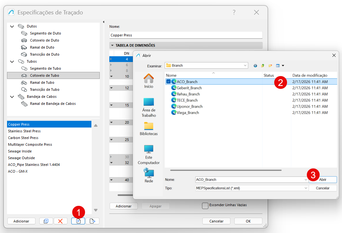Uncheck the ACO_Branch file checkbox
This screenshot has width=342, height=233.
point(168,82)
